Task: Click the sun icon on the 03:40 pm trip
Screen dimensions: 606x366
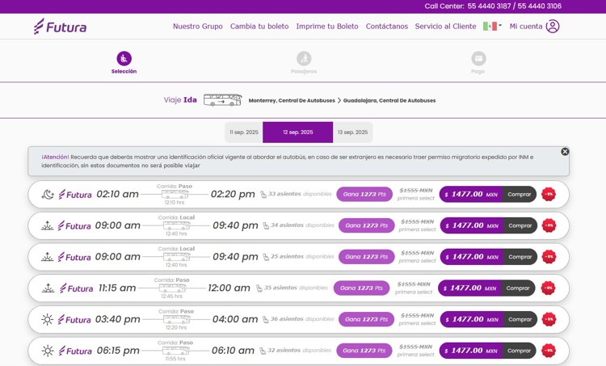Action: pos(47,320)
